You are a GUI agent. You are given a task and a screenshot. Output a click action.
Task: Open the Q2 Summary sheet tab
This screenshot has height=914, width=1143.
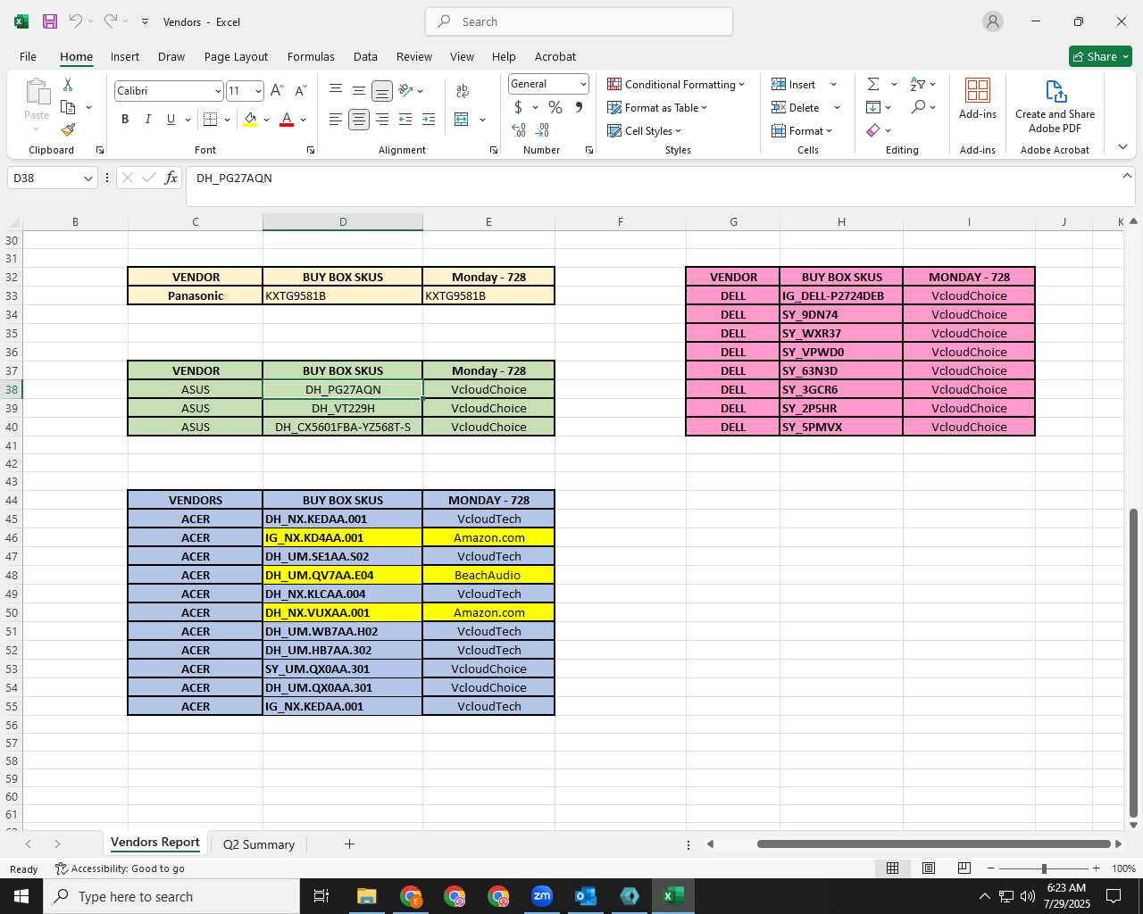(258, 844)
